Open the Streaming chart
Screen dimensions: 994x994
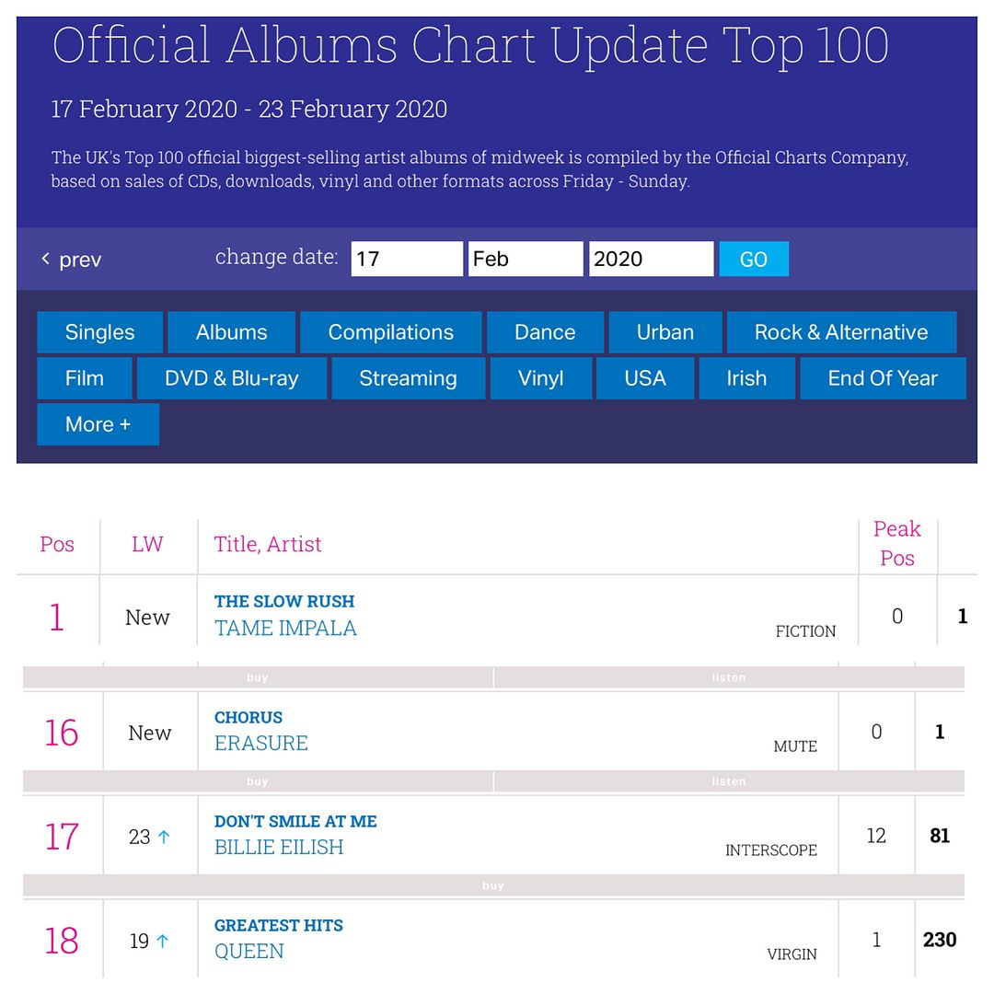coord(409,378)
